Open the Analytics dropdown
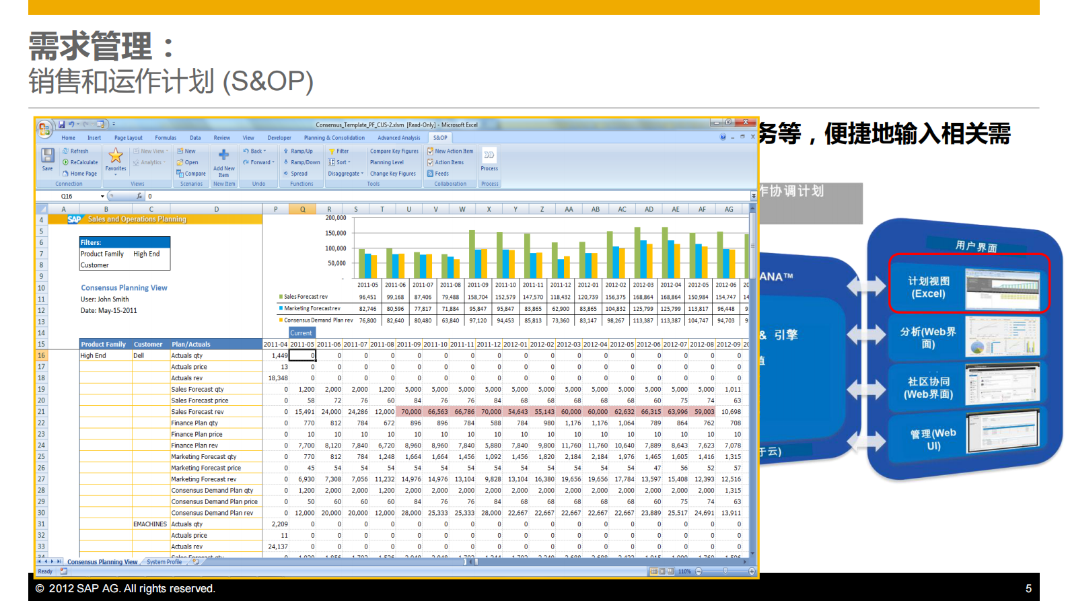The width and height of the screenshot is (1068, 601). 149,162
